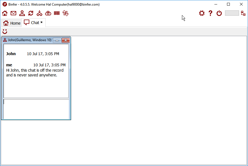Open the cloud lock icon

click(x=48, y=13)
